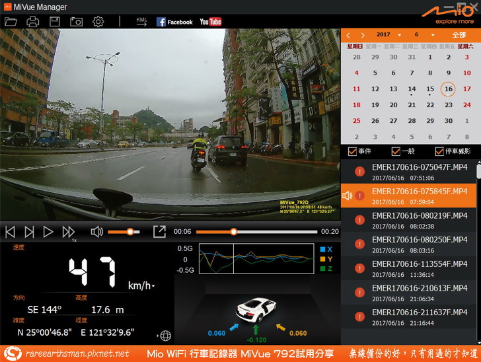Select calendar date 23
Screen dimensions: 481x362
pyautogui.click(x=449, y=105)
